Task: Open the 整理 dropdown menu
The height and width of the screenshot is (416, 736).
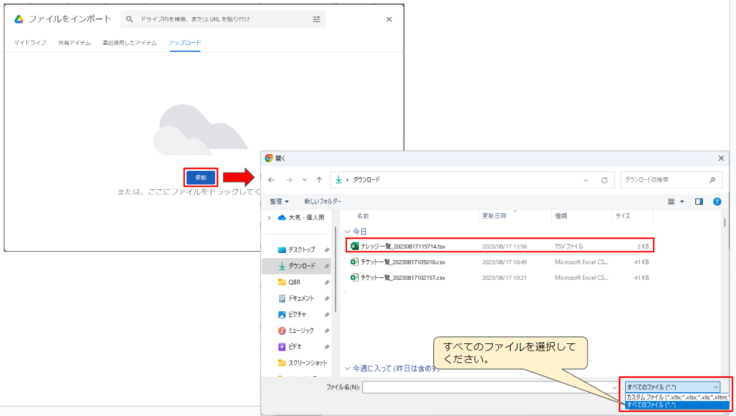Action: (279, 202)
